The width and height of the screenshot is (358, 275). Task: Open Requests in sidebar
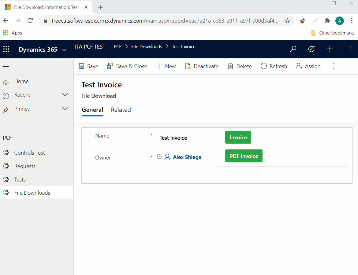click(x=36, y=166)
